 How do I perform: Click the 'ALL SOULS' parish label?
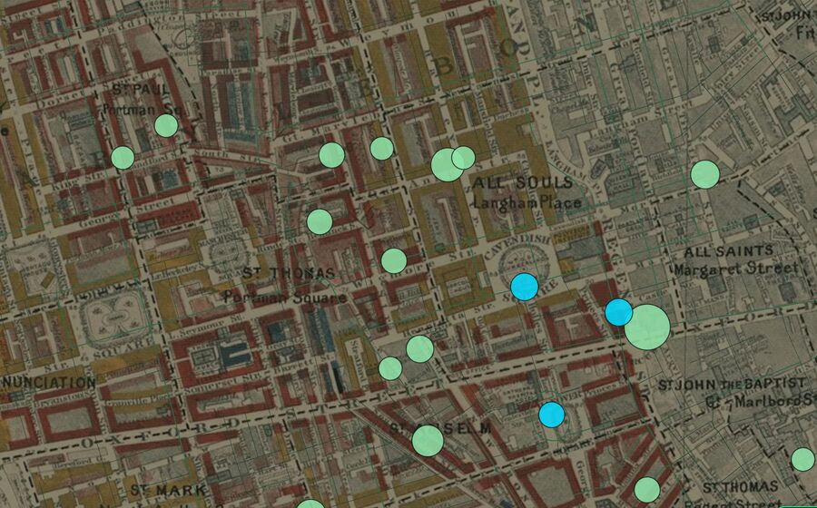click(x=523, y=182)
